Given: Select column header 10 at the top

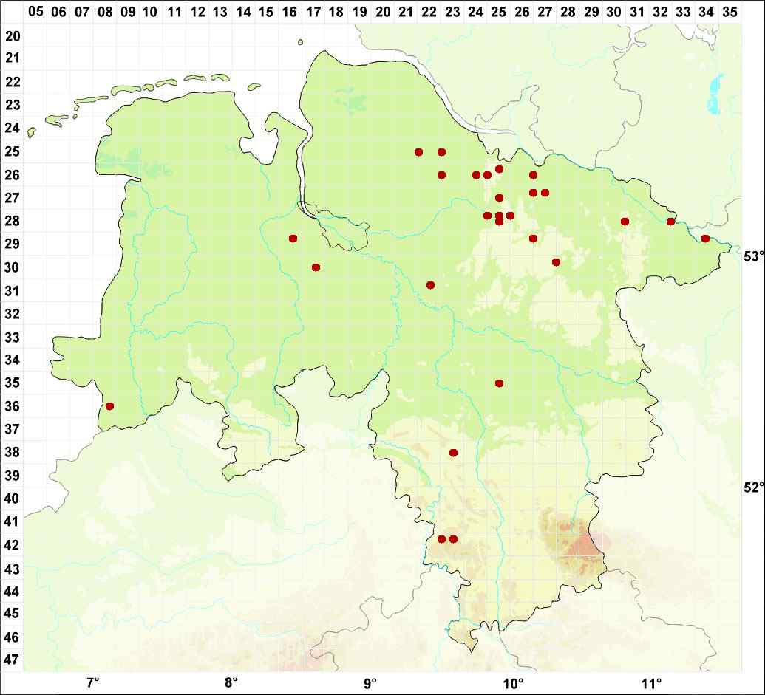Looking at the screenshot, I should (x=151, y=11).
